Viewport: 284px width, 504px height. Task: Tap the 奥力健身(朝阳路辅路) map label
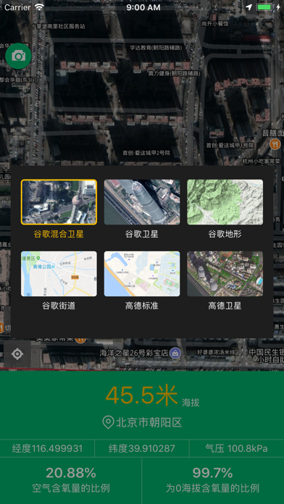174,74
